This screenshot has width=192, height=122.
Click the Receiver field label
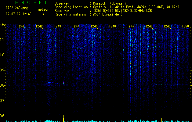(x=62, y=11)
